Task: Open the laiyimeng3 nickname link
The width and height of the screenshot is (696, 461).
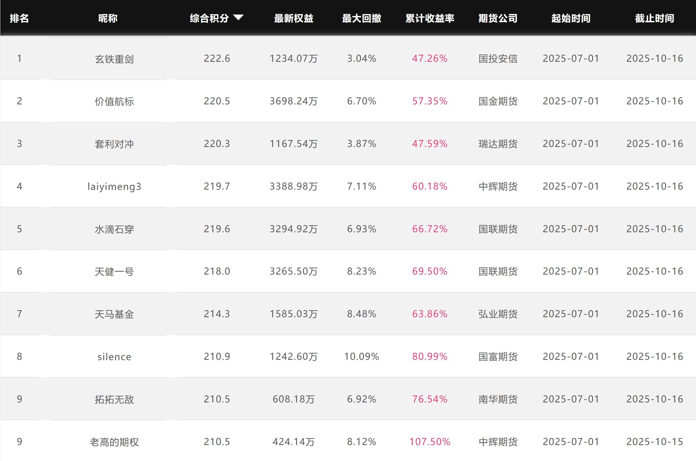Action: tap(114, 186)
